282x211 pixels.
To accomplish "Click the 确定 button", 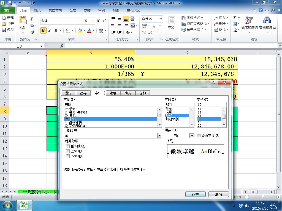I will coord(195,195).
